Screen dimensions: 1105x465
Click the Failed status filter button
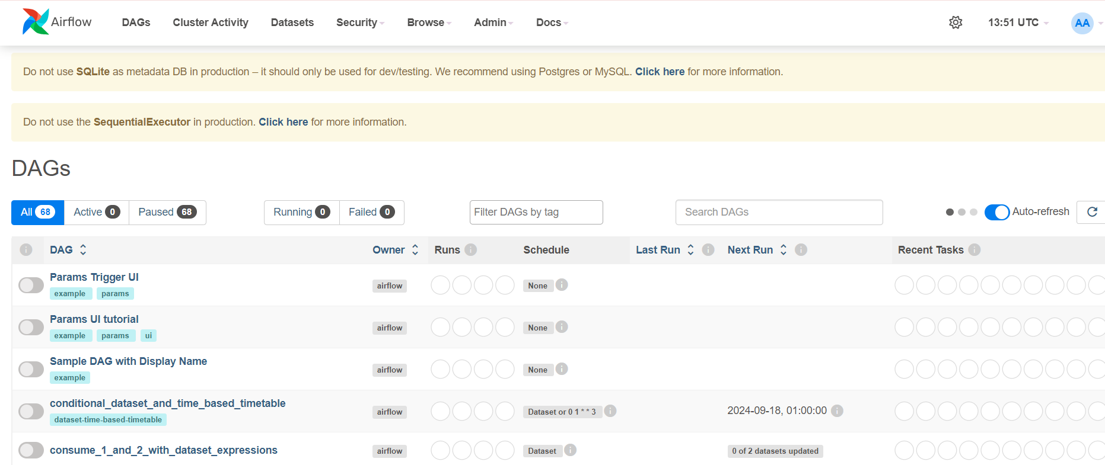(x=371, y=212)
